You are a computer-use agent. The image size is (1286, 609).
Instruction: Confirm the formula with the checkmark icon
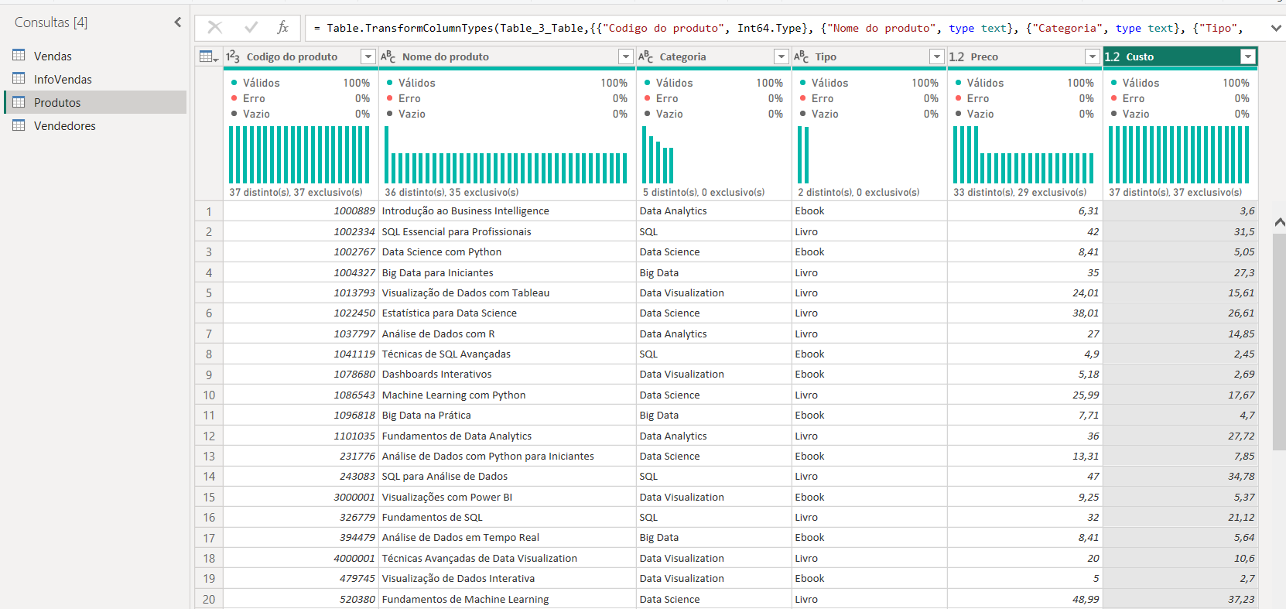tap(251, 28)
